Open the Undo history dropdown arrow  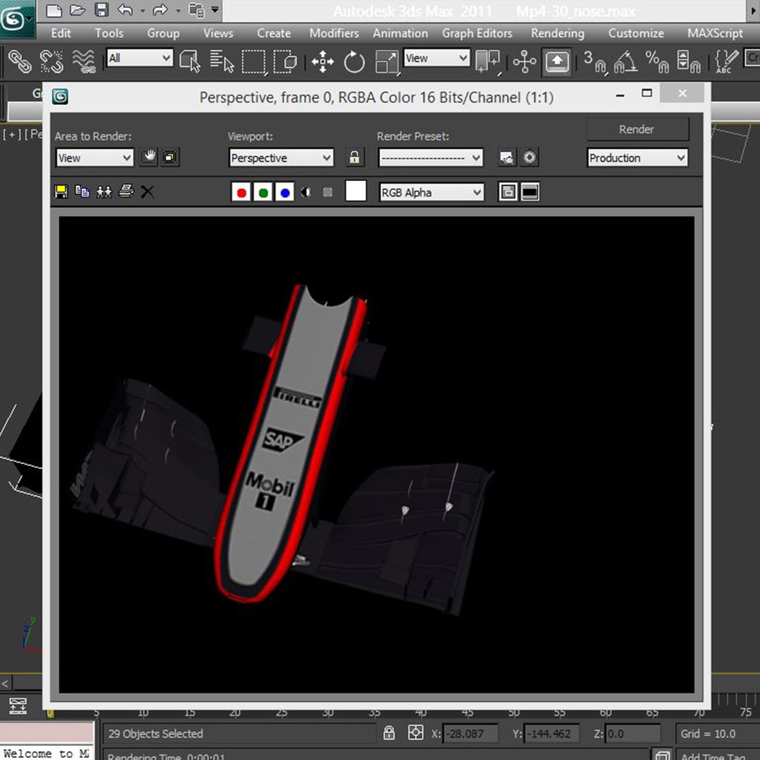(x=142, y=10)
